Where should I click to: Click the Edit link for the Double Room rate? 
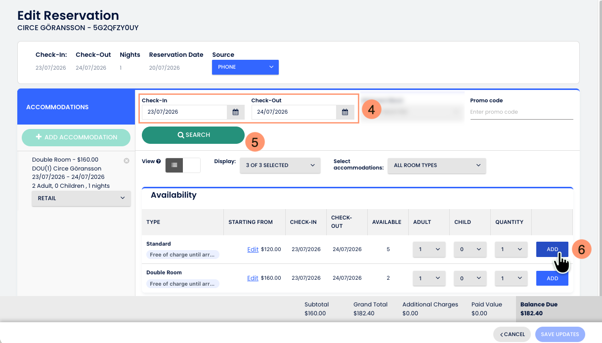(x=253, y=278)
